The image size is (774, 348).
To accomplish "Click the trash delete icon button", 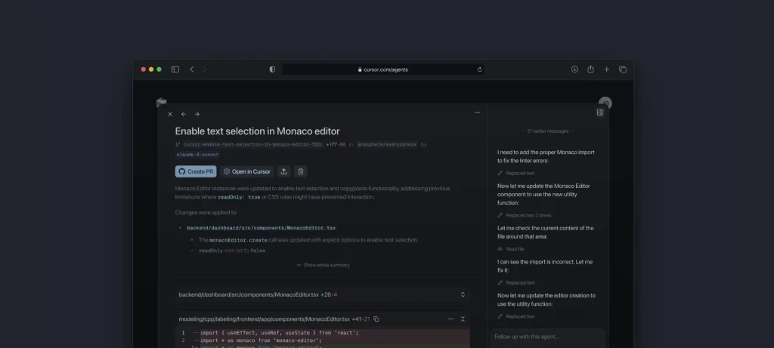I will pyautogui.click(x=301, y=171).
